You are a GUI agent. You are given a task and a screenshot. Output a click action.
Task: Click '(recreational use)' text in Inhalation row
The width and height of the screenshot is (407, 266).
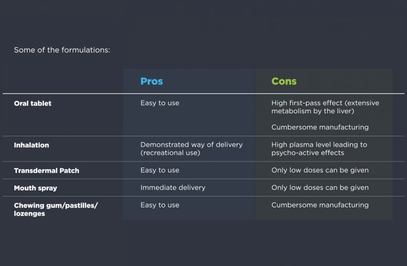[170, 153]
